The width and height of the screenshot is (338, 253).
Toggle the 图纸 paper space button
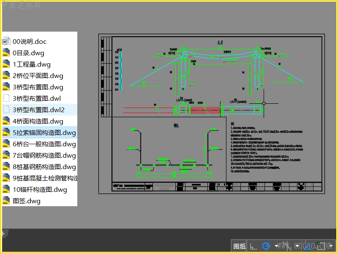click(x=240, y=246)
